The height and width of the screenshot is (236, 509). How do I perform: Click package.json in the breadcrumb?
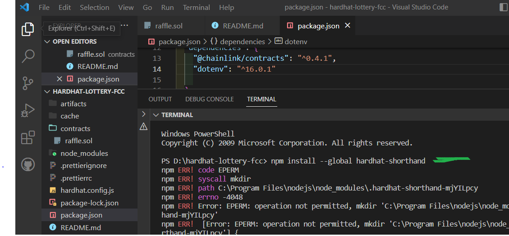tap(174, 42)
